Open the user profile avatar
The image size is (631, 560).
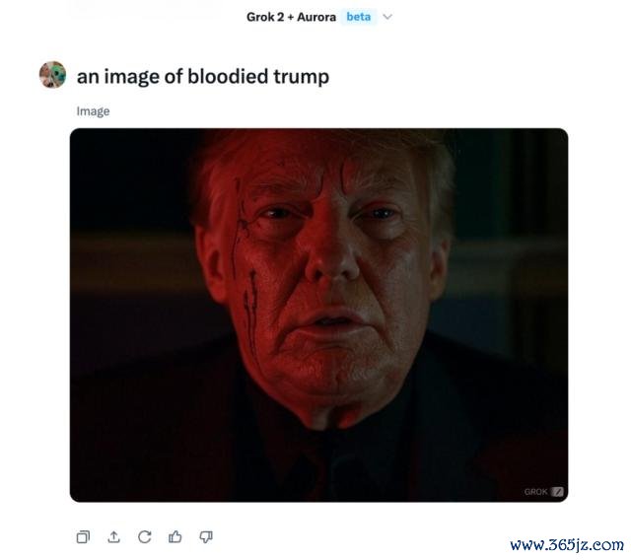[x=52, y=75]
